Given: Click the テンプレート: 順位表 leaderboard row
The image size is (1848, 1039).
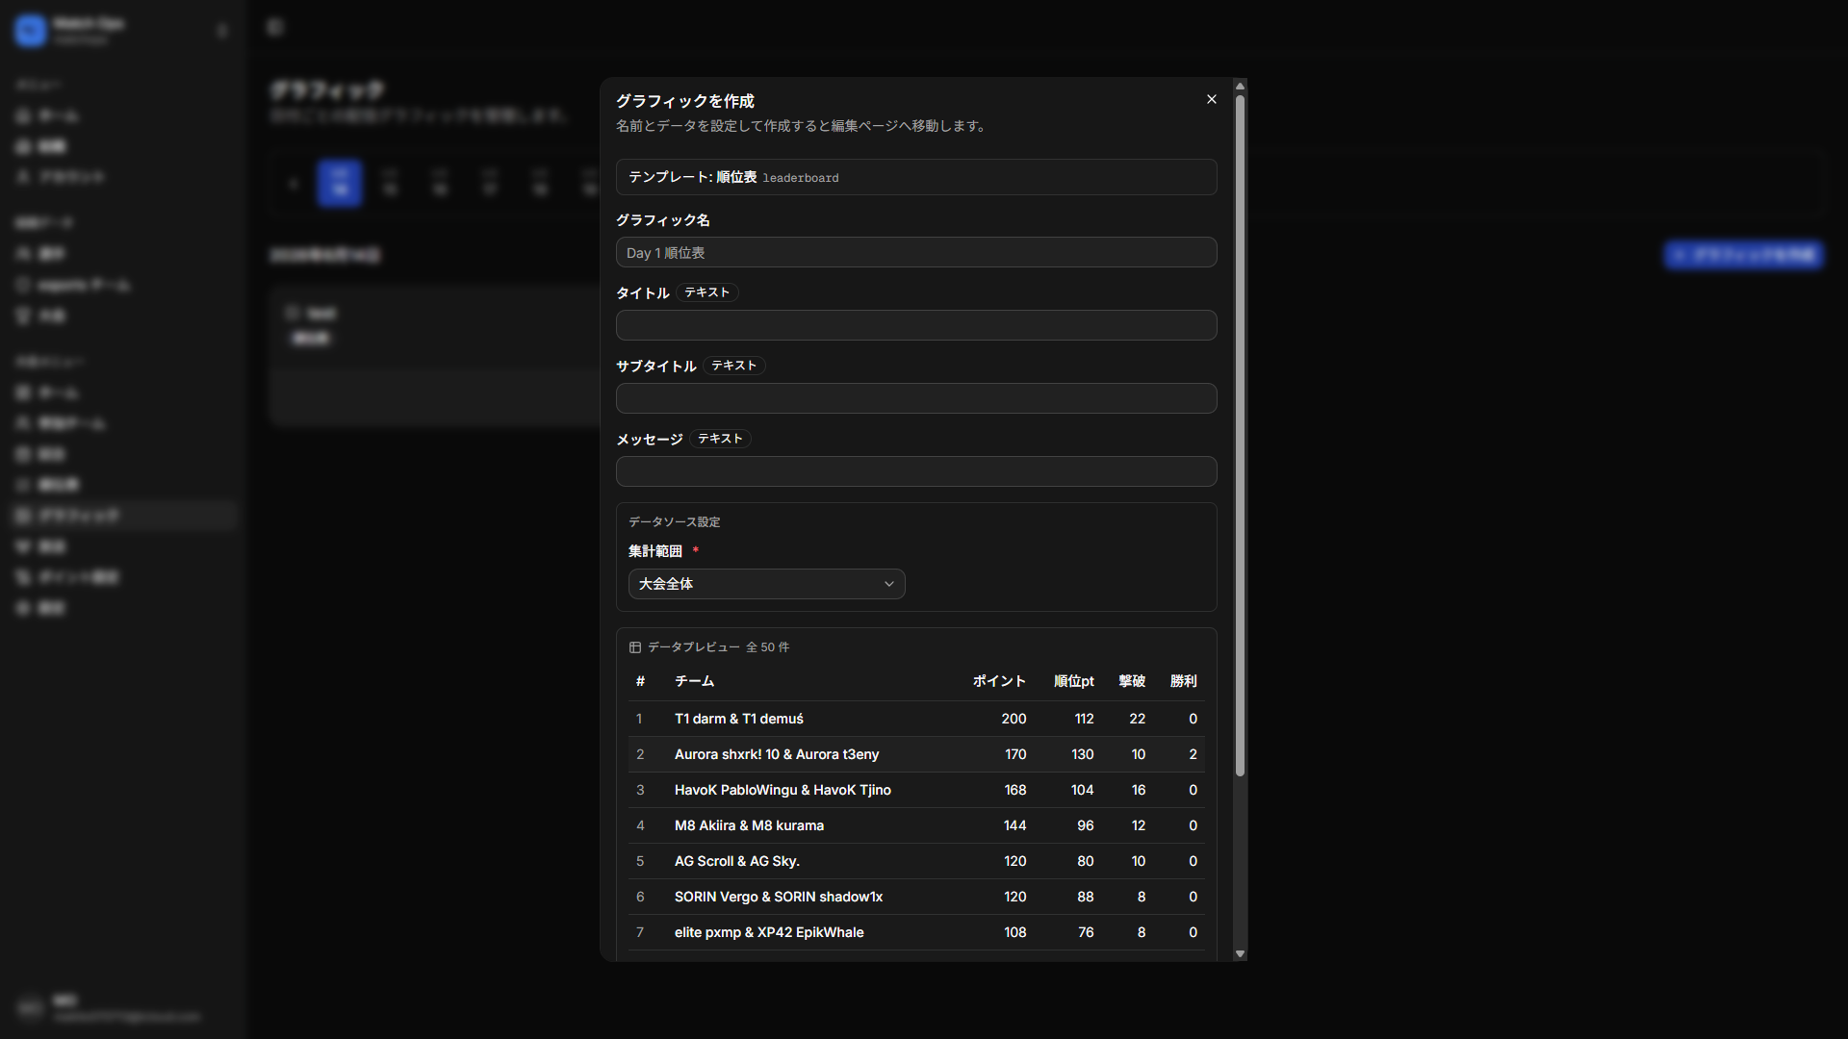Looking at the screenshot, I should [x=916, y=177].
